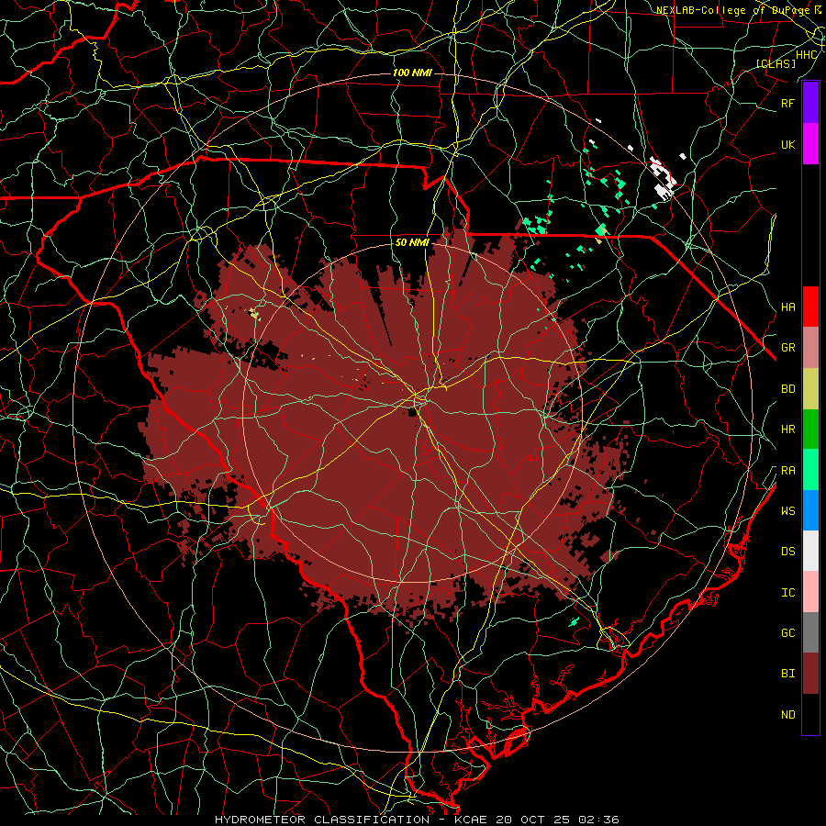Click the WS legend label
The image size is (826, 826).
point(787,511)
